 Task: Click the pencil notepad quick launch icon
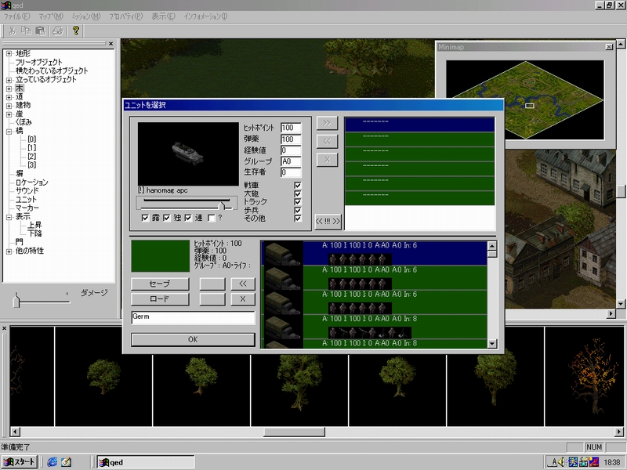(66, 462)
